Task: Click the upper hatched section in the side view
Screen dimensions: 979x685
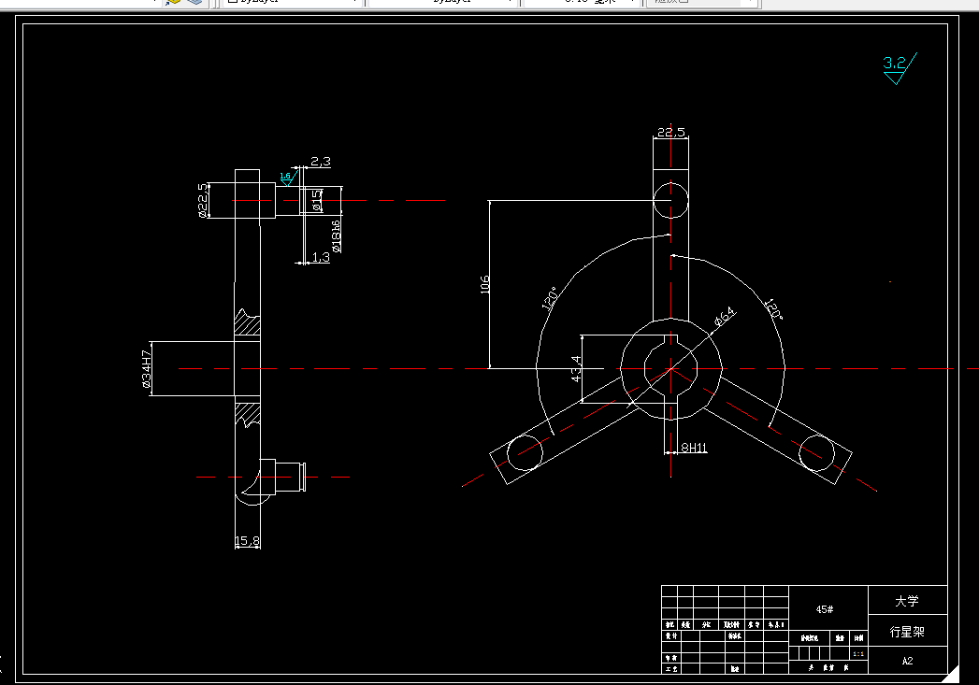Action: click(247, 322)
